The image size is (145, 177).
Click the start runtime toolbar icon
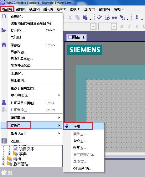tap(107, 17)
